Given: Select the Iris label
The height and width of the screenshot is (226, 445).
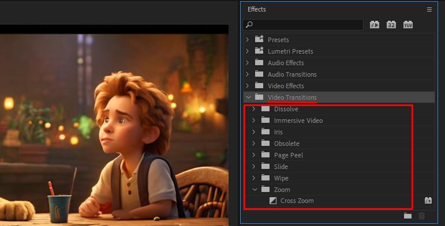Looking at the screenshot, I should pyautogui.click(x=278, y=132).
